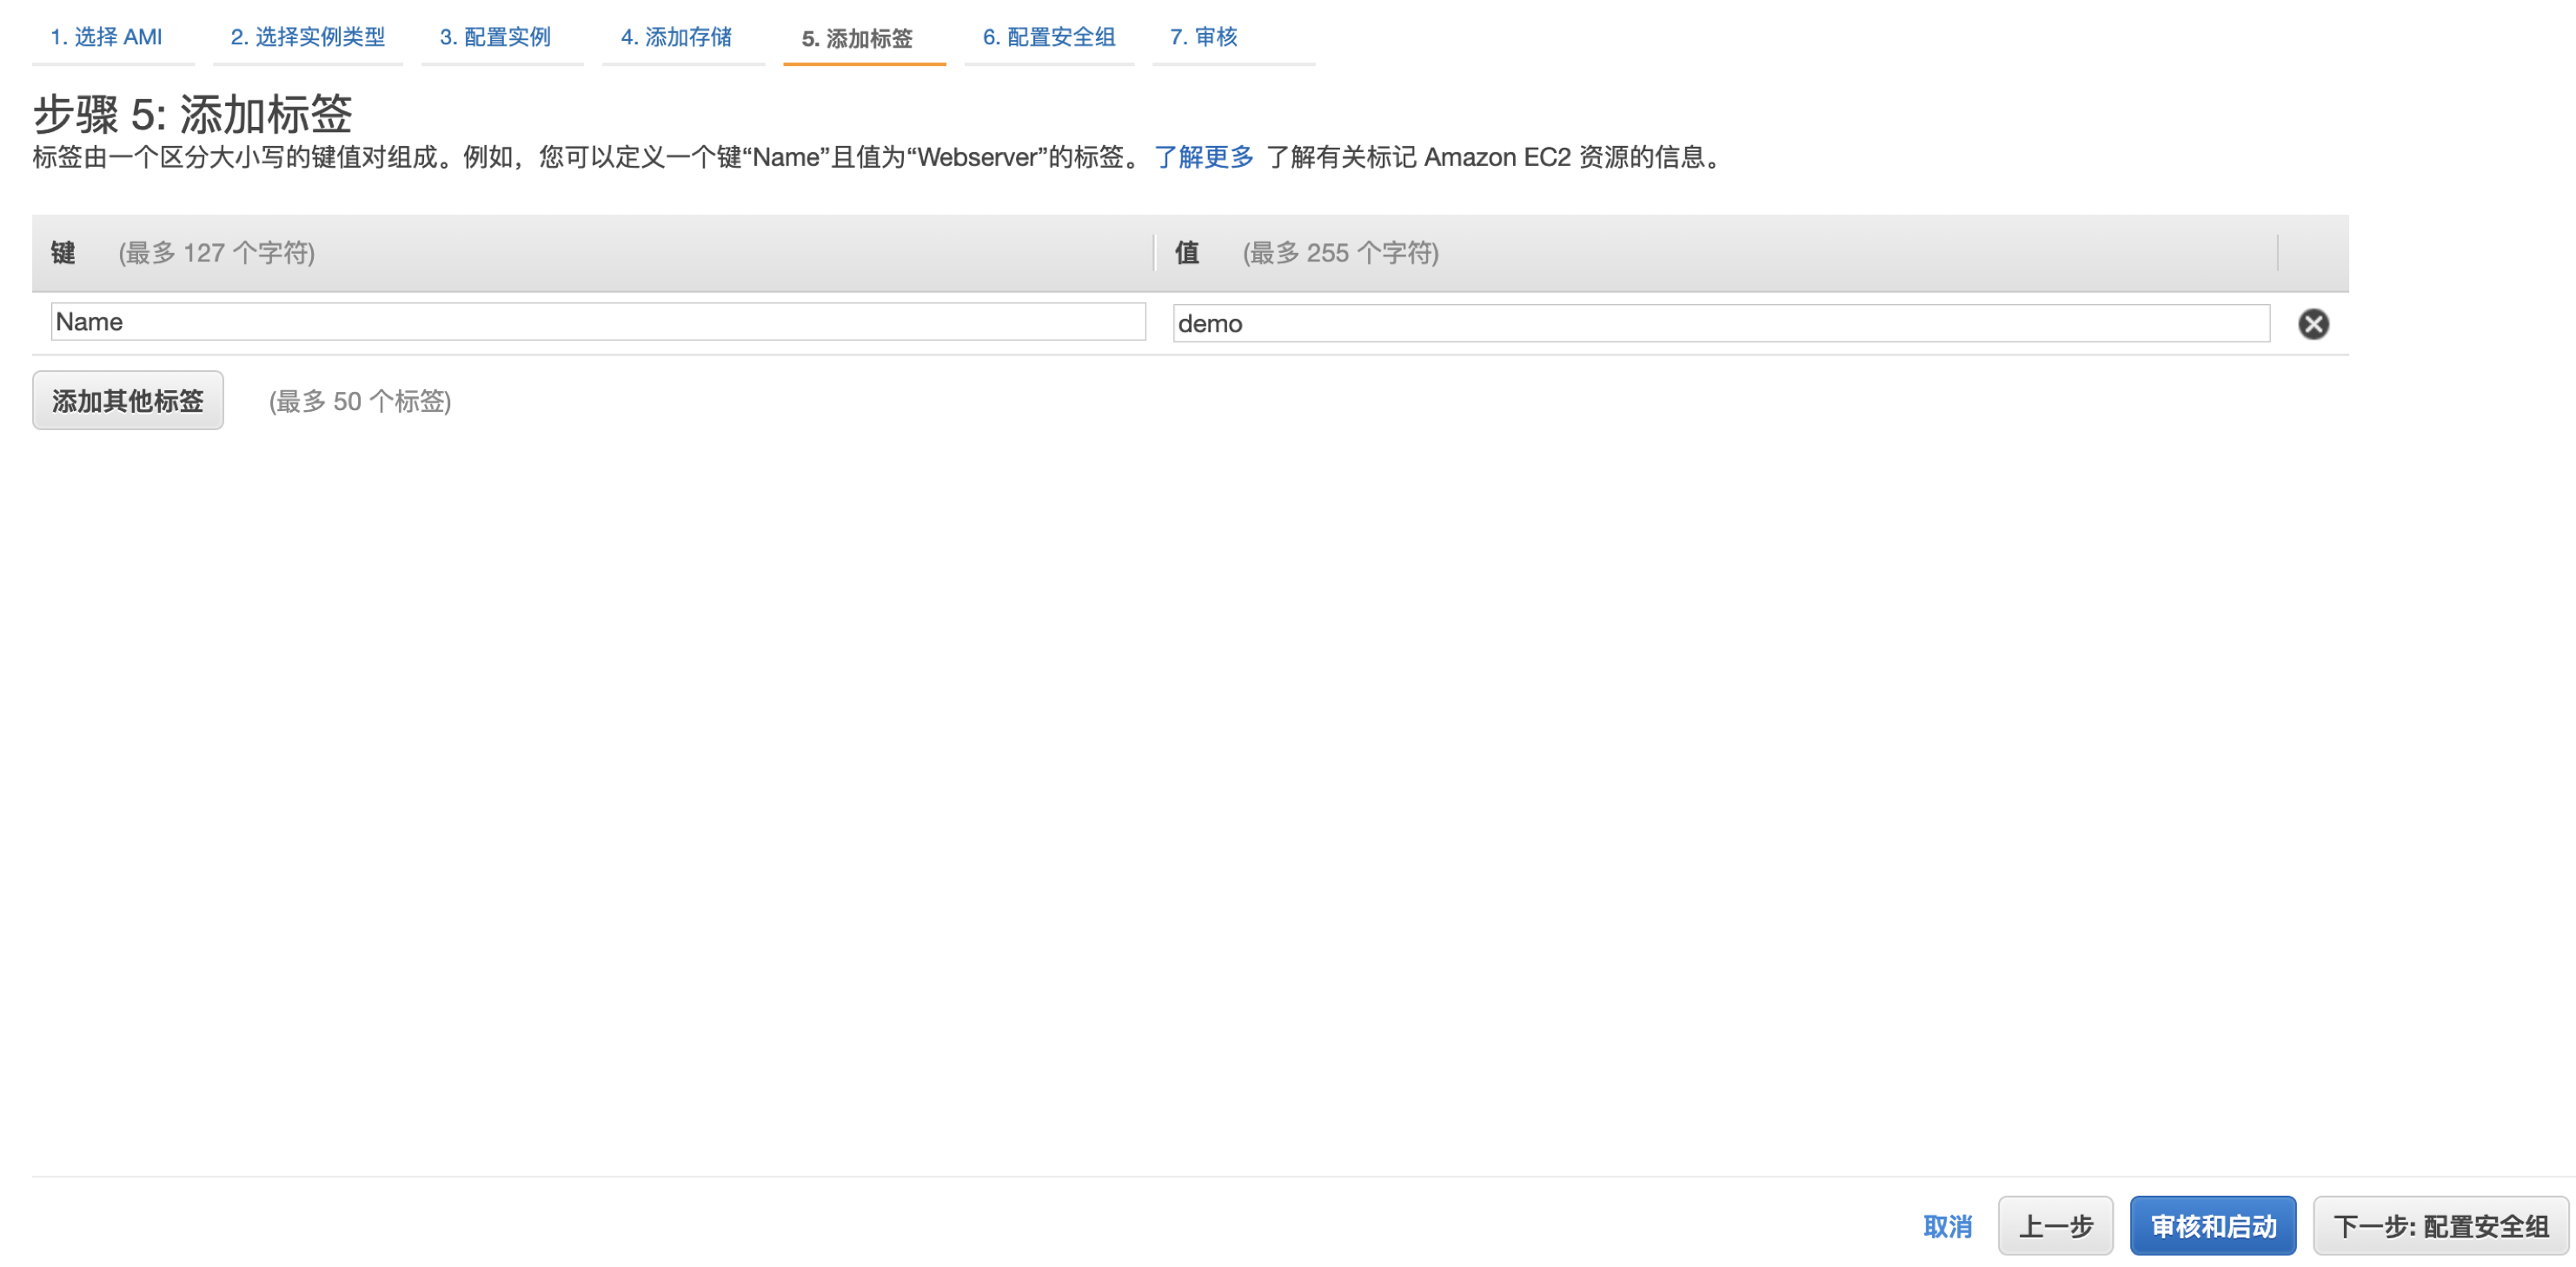This screenshot has width=2576, height=1267.
Task: Click the 添加其他标签 button
Action: pos(128,401)
